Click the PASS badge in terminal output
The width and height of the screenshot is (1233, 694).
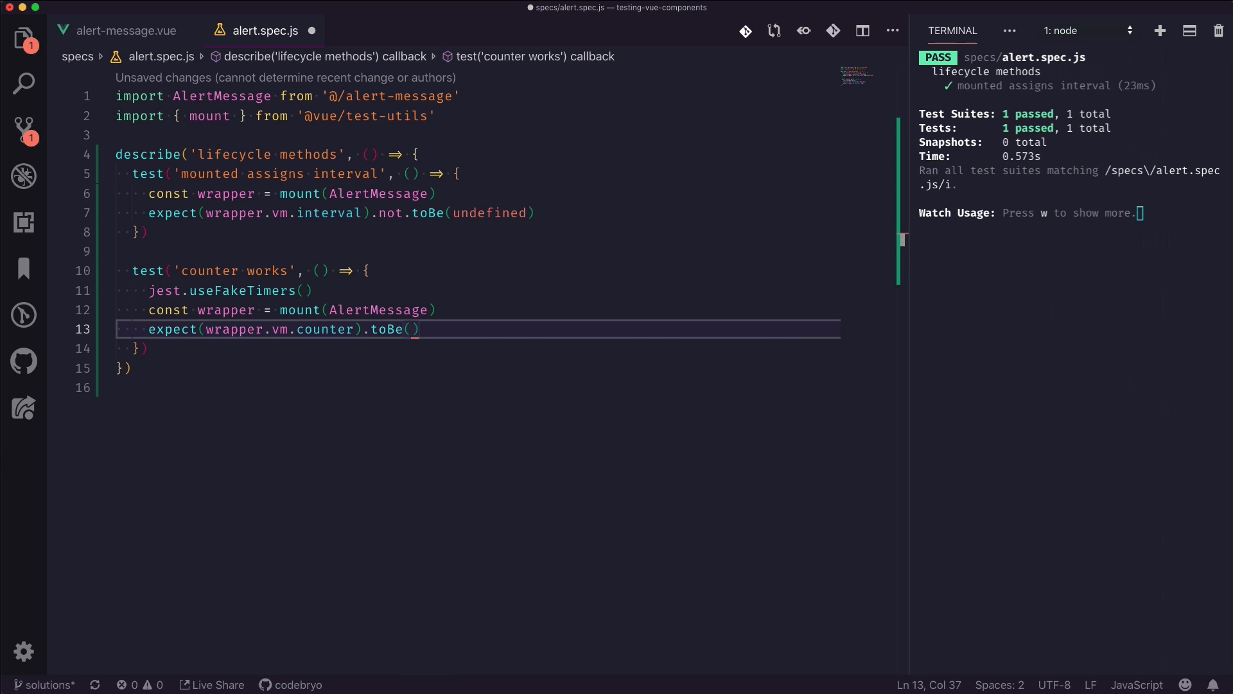[x=938, y=57]
